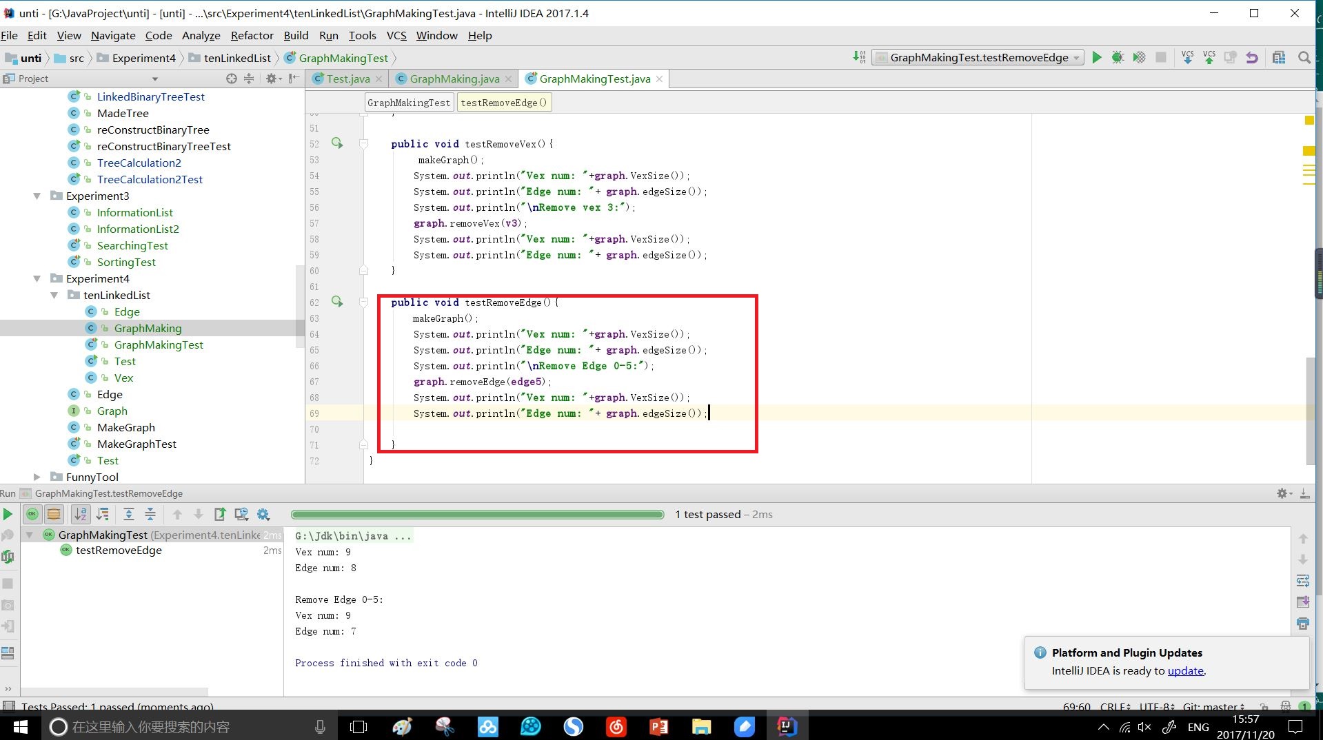1323x740 pixels.
Task: Open the Navigate menu
Action: (113, 35)
